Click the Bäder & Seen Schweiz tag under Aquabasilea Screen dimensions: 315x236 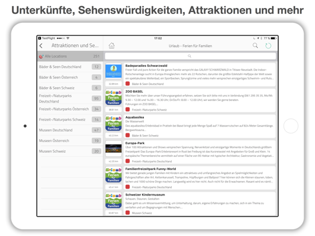point(145,136)
